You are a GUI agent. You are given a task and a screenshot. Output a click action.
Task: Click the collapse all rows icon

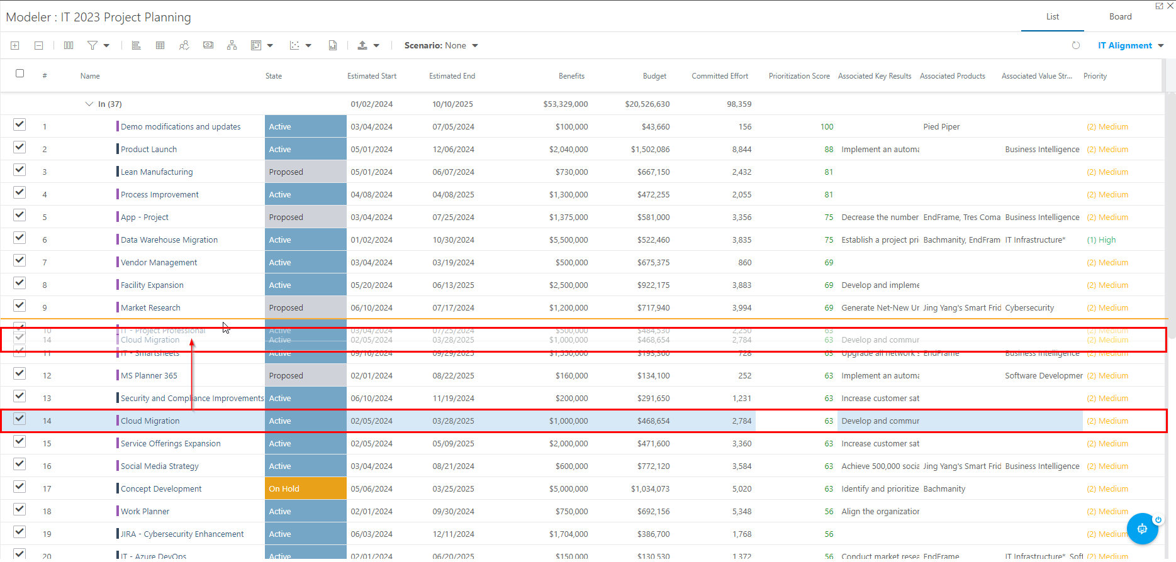[x=38, y=45]
